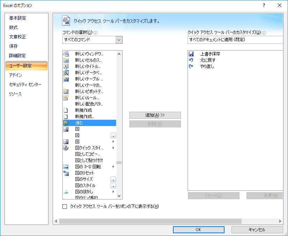288x236 pixels.
Task: Confirm with the OK button
Action: 198,230
